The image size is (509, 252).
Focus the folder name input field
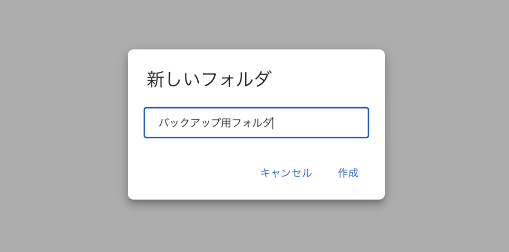point(256,123)
